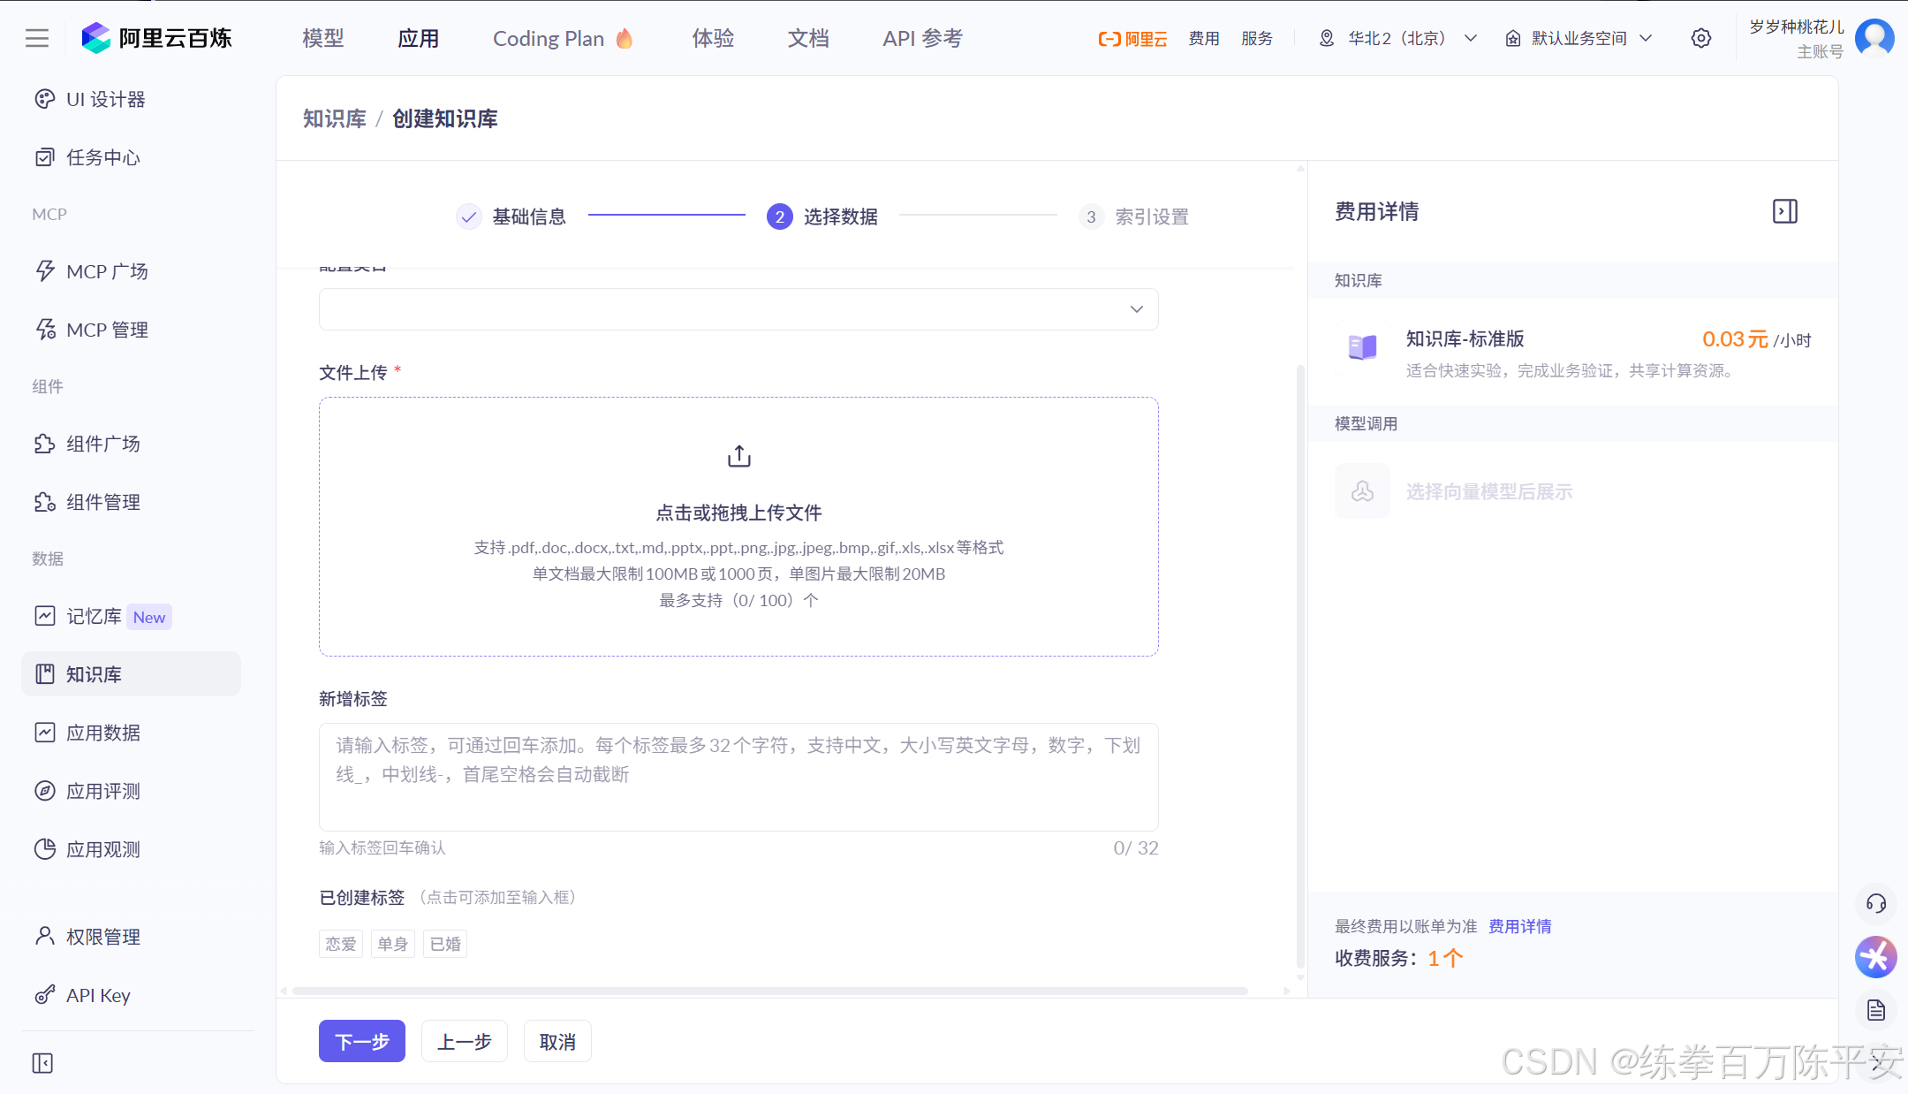Select the 已婚 tag
1908x1094 pixels.
[x=445, y=944]
